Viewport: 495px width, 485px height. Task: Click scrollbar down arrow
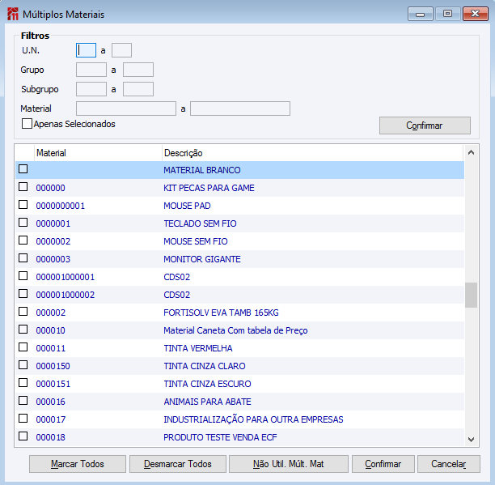click(x=471, y=439)
